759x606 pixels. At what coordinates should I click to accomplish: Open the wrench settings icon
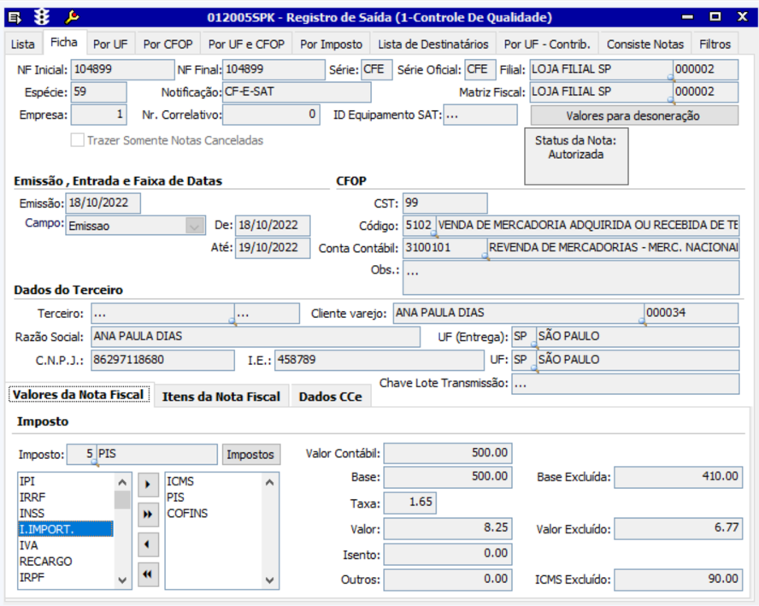[x=73, y=17]
